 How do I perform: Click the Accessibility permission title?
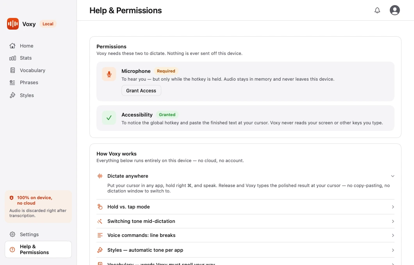click(137, 115)
